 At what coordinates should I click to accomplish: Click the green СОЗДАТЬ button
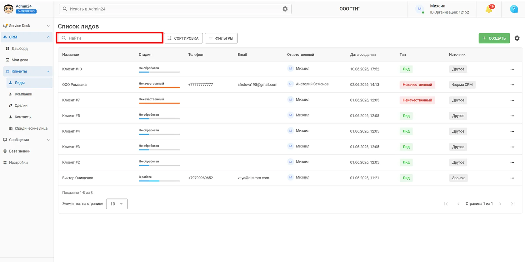point(494,38)
